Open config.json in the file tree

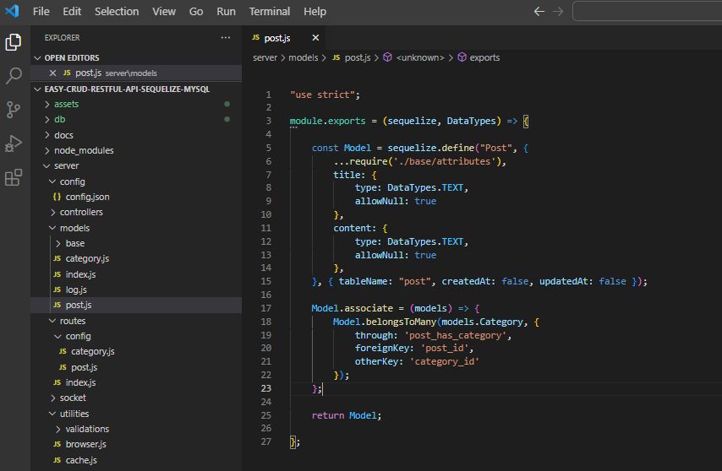(x=87, y=197)
